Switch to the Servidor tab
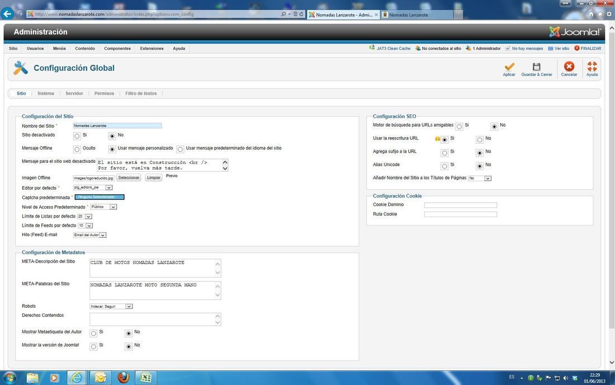The image size is (615, 385). pyautogui.click(x=74, y=93)
